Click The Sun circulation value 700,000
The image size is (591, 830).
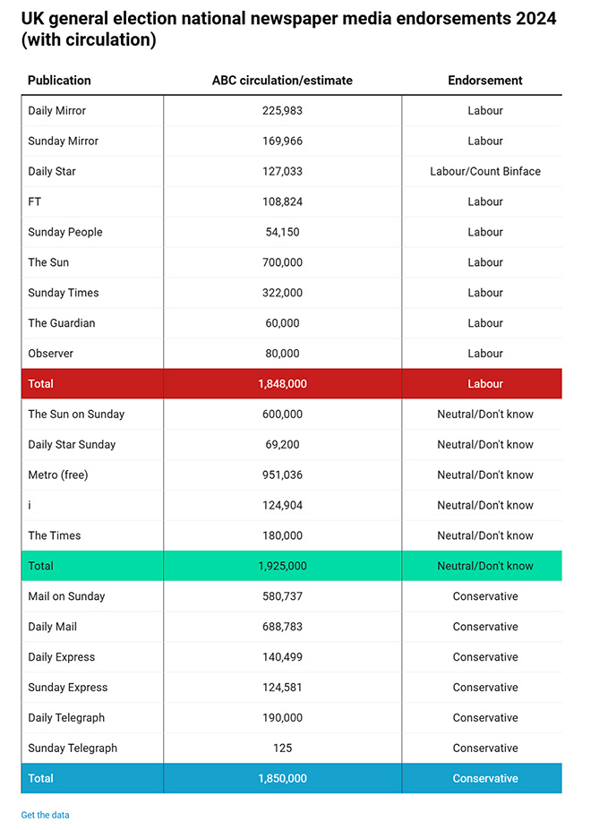[x=282, y=262]
